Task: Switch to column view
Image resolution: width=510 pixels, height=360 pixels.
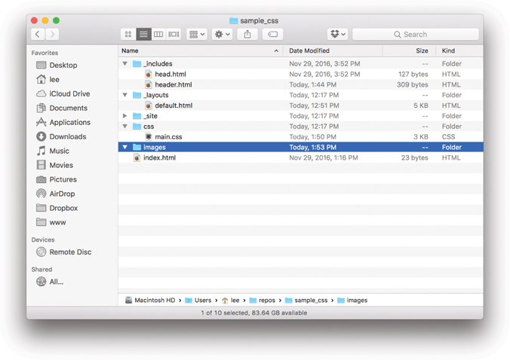Action: (x=158, y=35)
